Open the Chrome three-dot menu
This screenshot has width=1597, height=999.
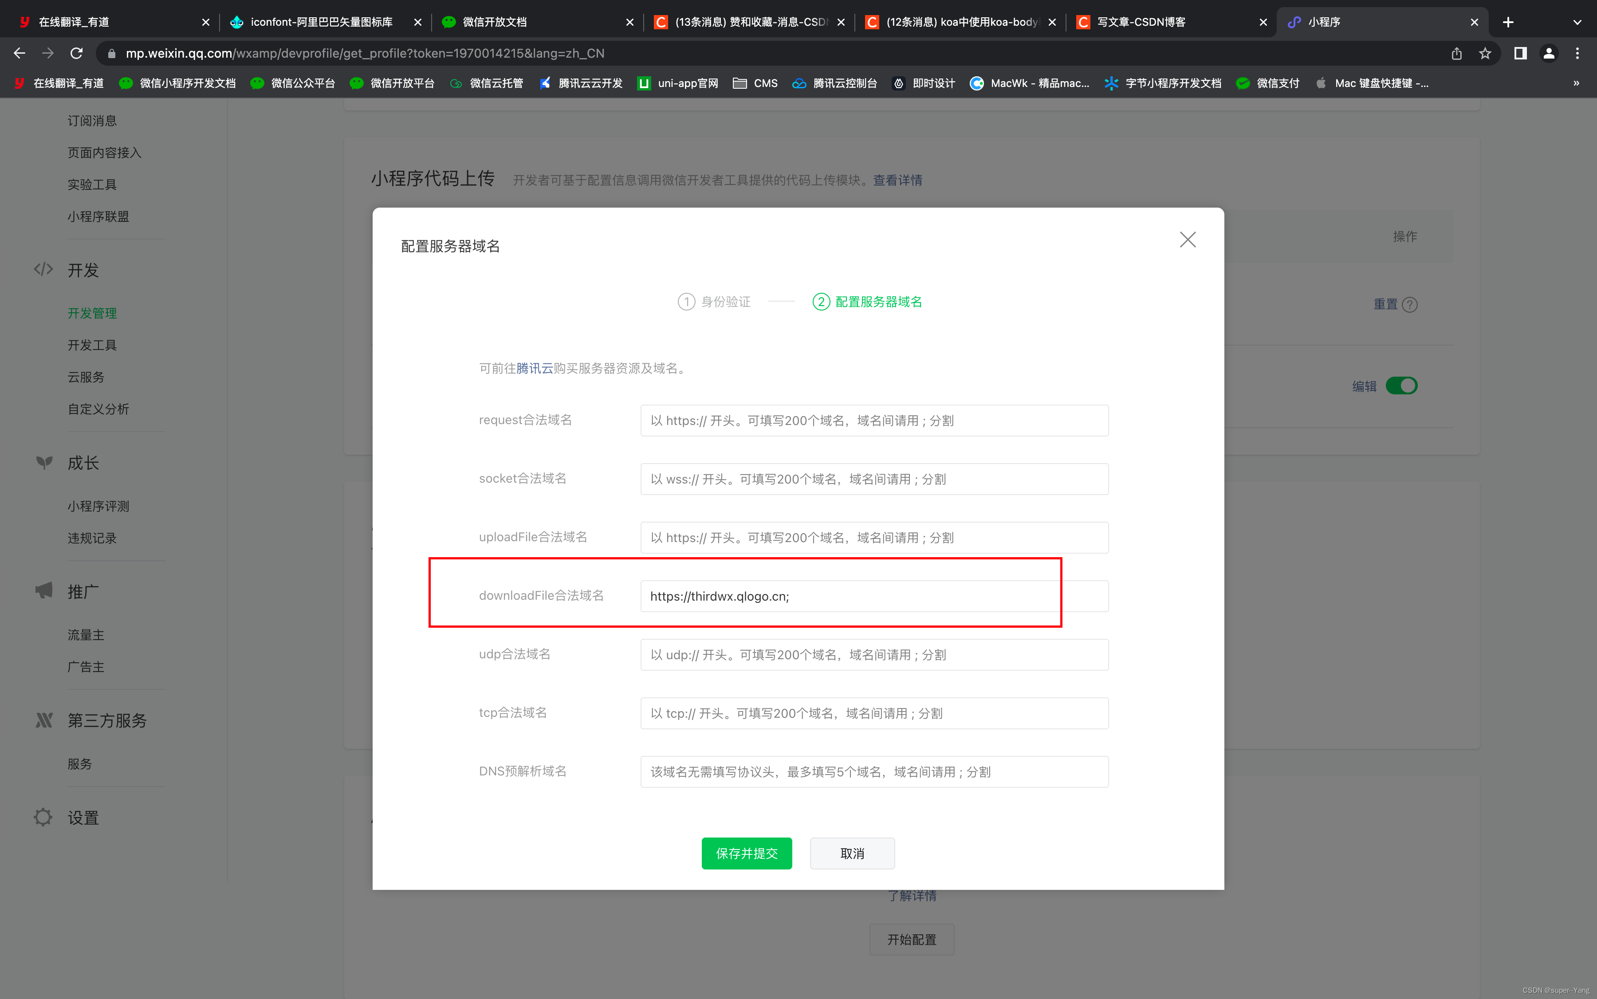(1577, 53)
